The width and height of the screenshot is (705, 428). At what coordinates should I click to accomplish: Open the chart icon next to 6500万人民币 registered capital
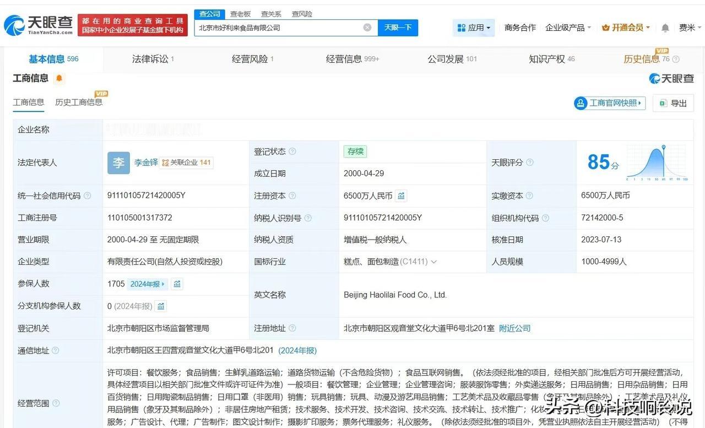(x=402, y=196)
